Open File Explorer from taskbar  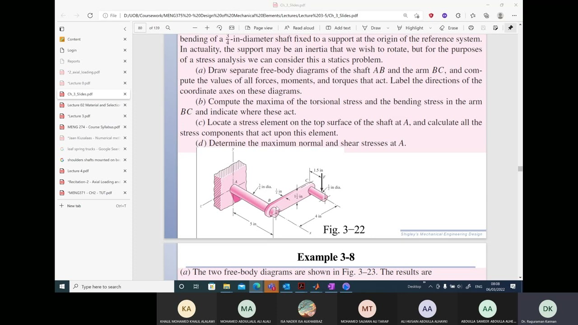(227, 287)
